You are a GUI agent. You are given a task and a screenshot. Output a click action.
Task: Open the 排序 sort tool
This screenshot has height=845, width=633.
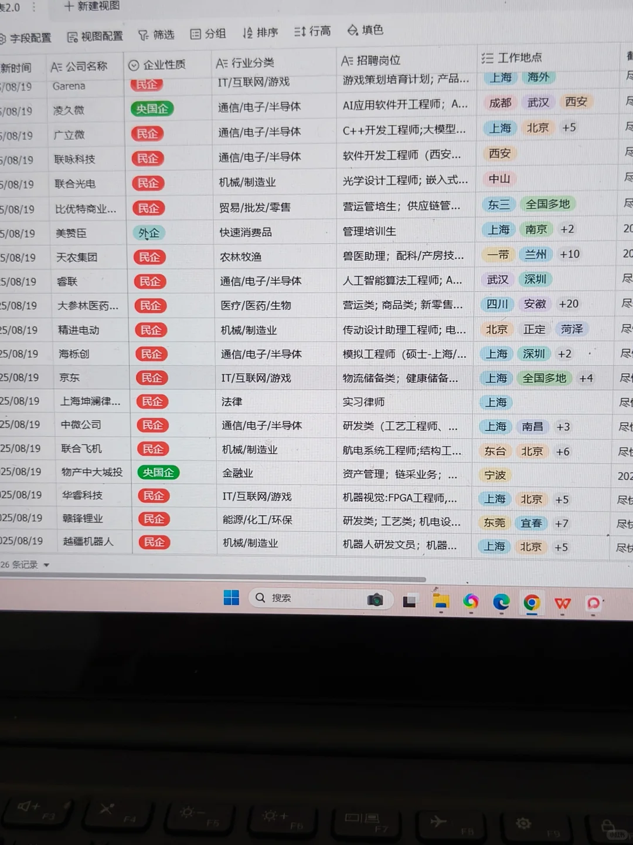pyautogui.click(x=260, y=33)
